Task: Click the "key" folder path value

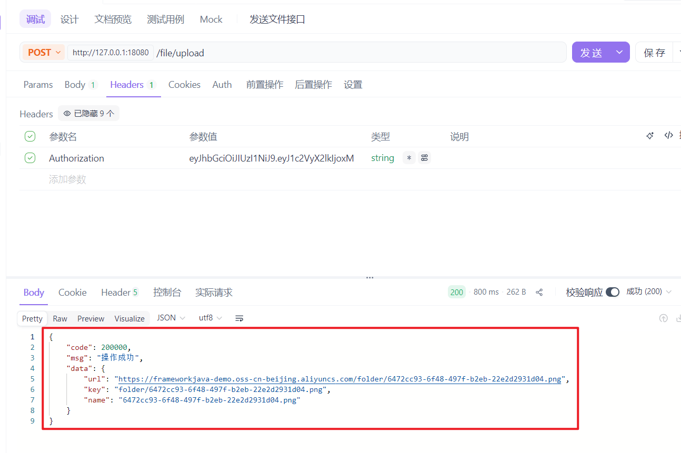Action: click(x=221, y=389)
